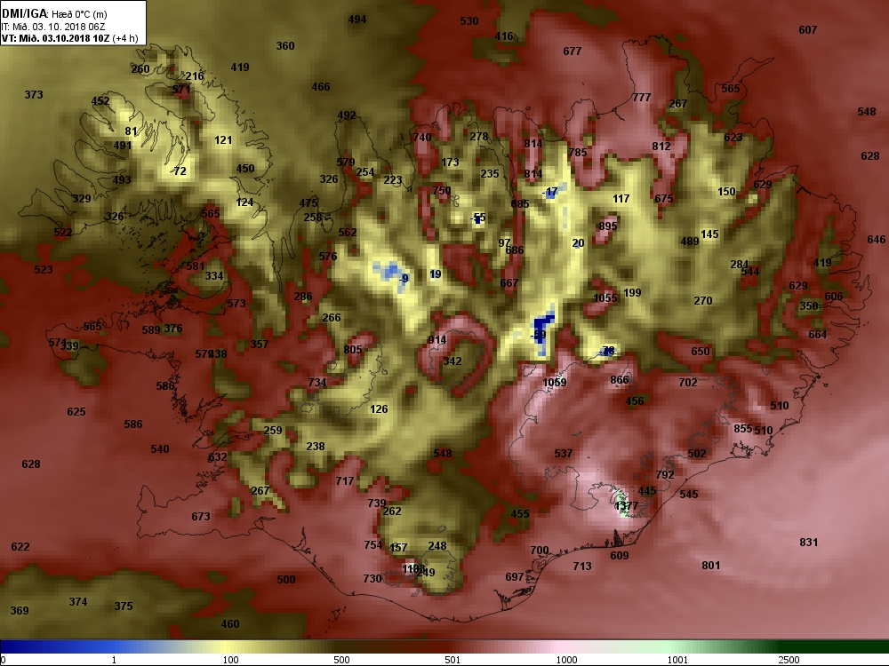Screen dimensions: 889x666
Task: Click the map value 777
Action: coord(641,98)
